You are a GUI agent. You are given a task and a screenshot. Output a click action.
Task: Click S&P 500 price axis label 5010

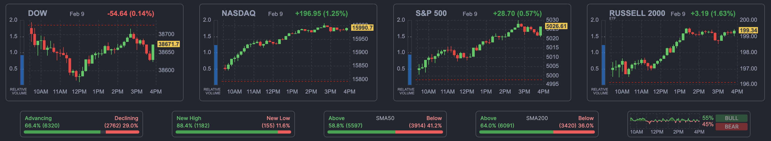[552, 57]
